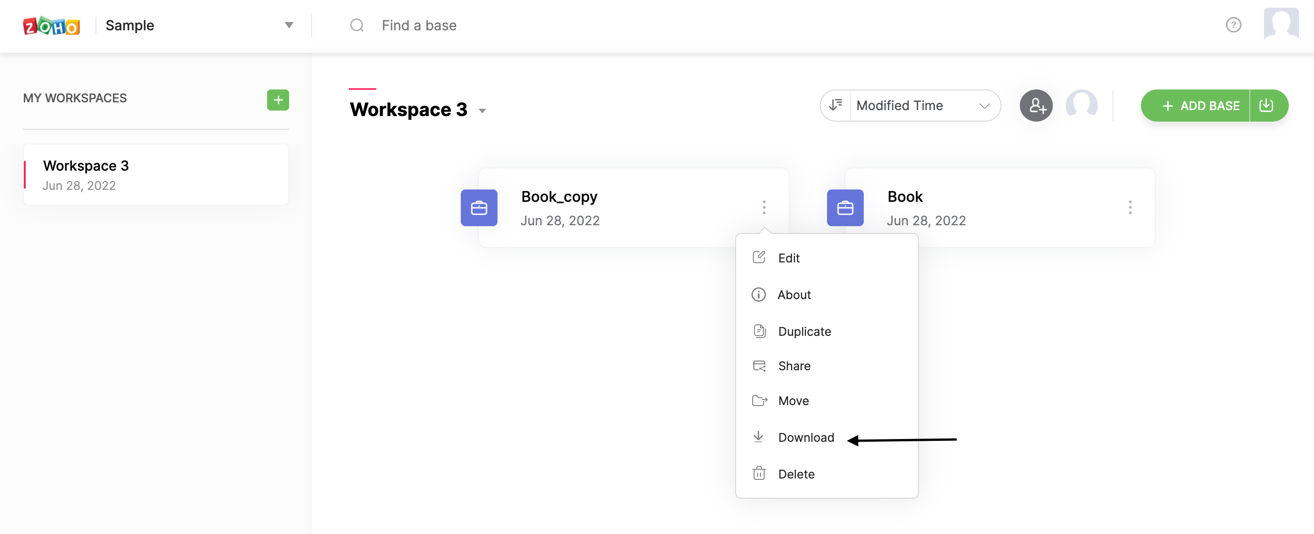Expand the Workspace 3 title dropdown caret
The height and width of the screenshot is (534, 1314).
[x=482, y=111]
